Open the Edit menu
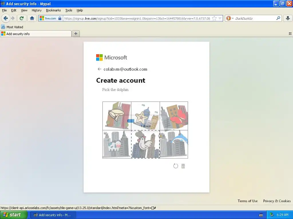Screen dimensions: 293x219 pos(14,10)
